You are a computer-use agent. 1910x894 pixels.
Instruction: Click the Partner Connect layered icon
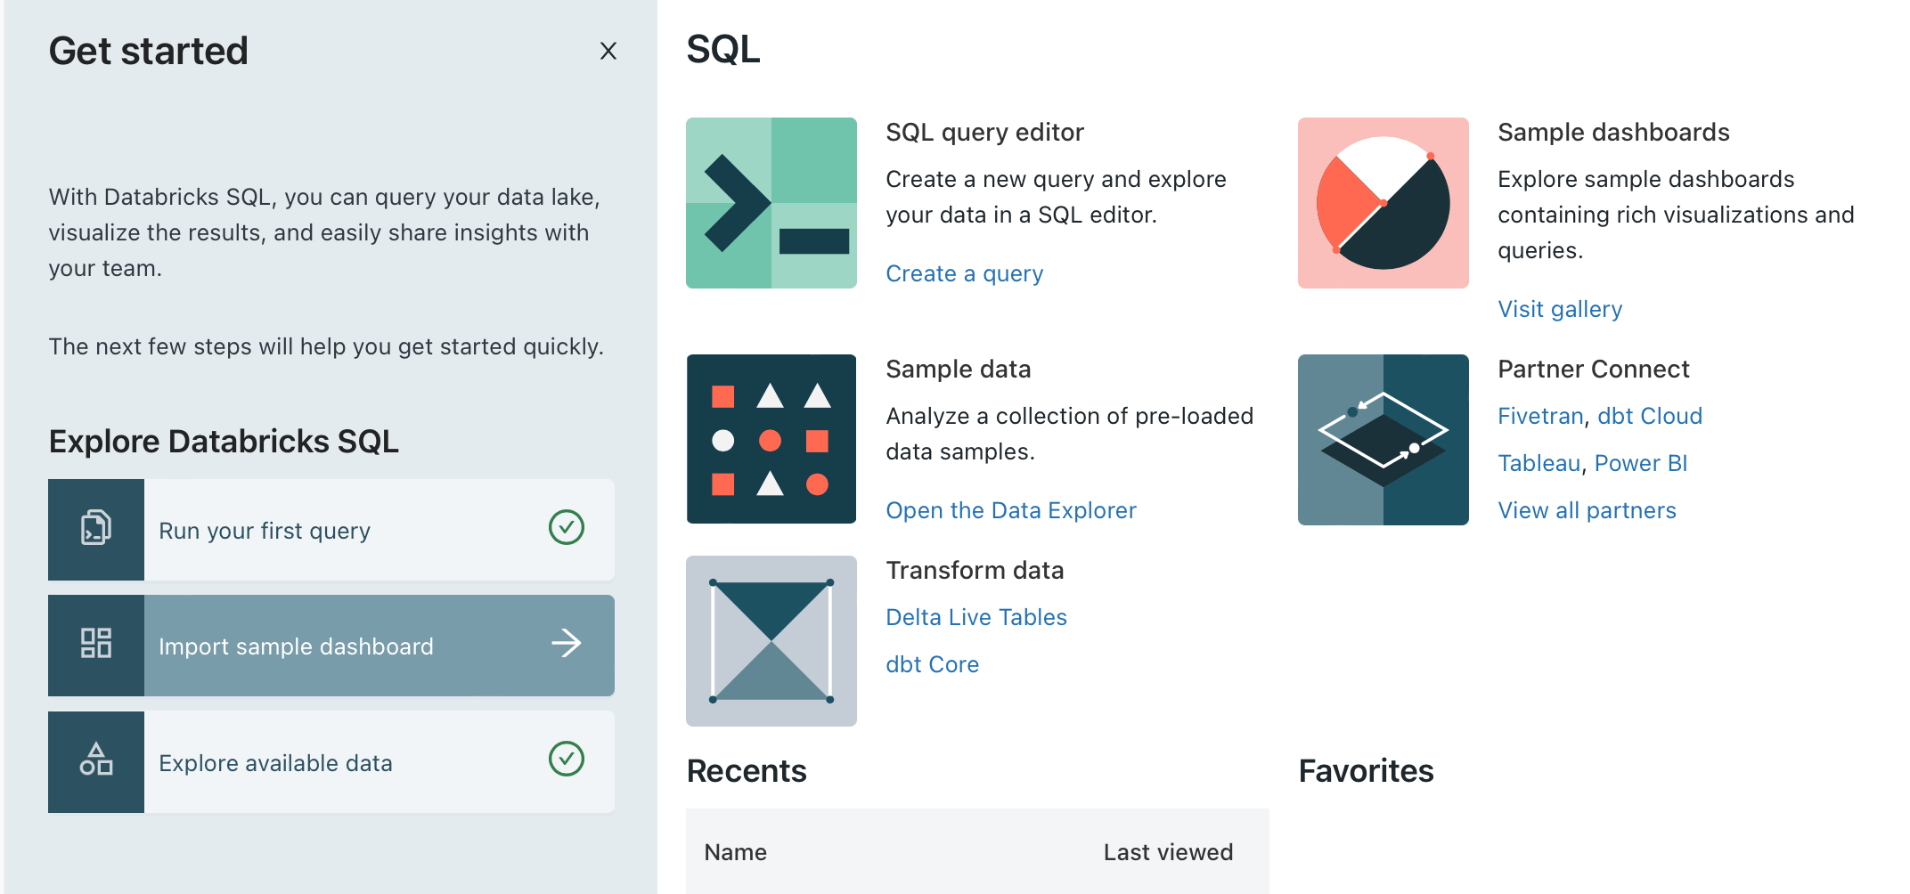[x=1383, y=439]
